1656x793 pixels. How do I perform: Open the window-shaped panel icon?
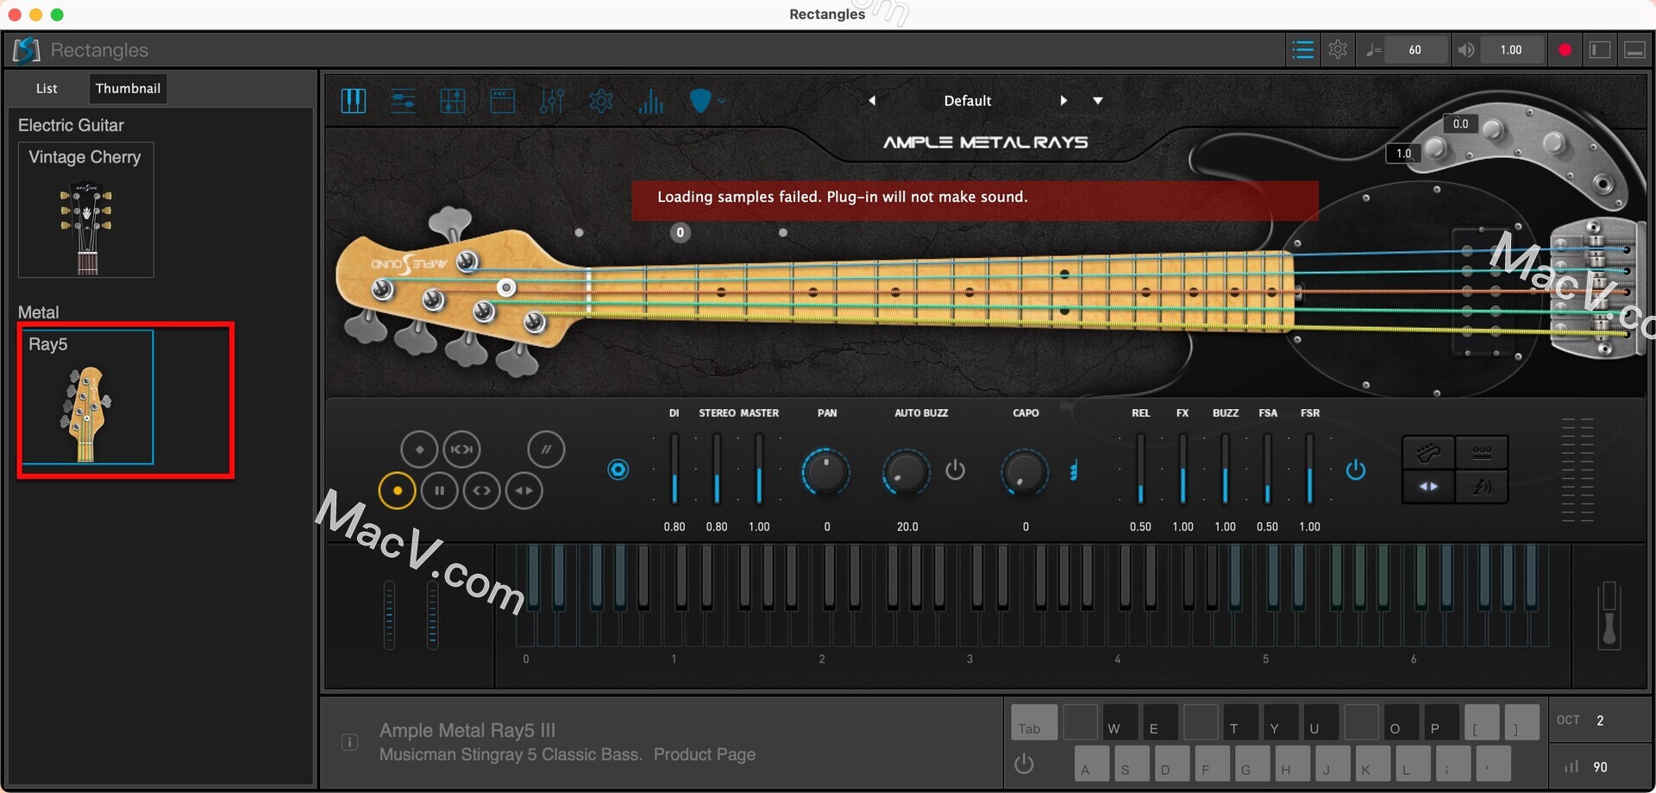[x=502, y=101]
